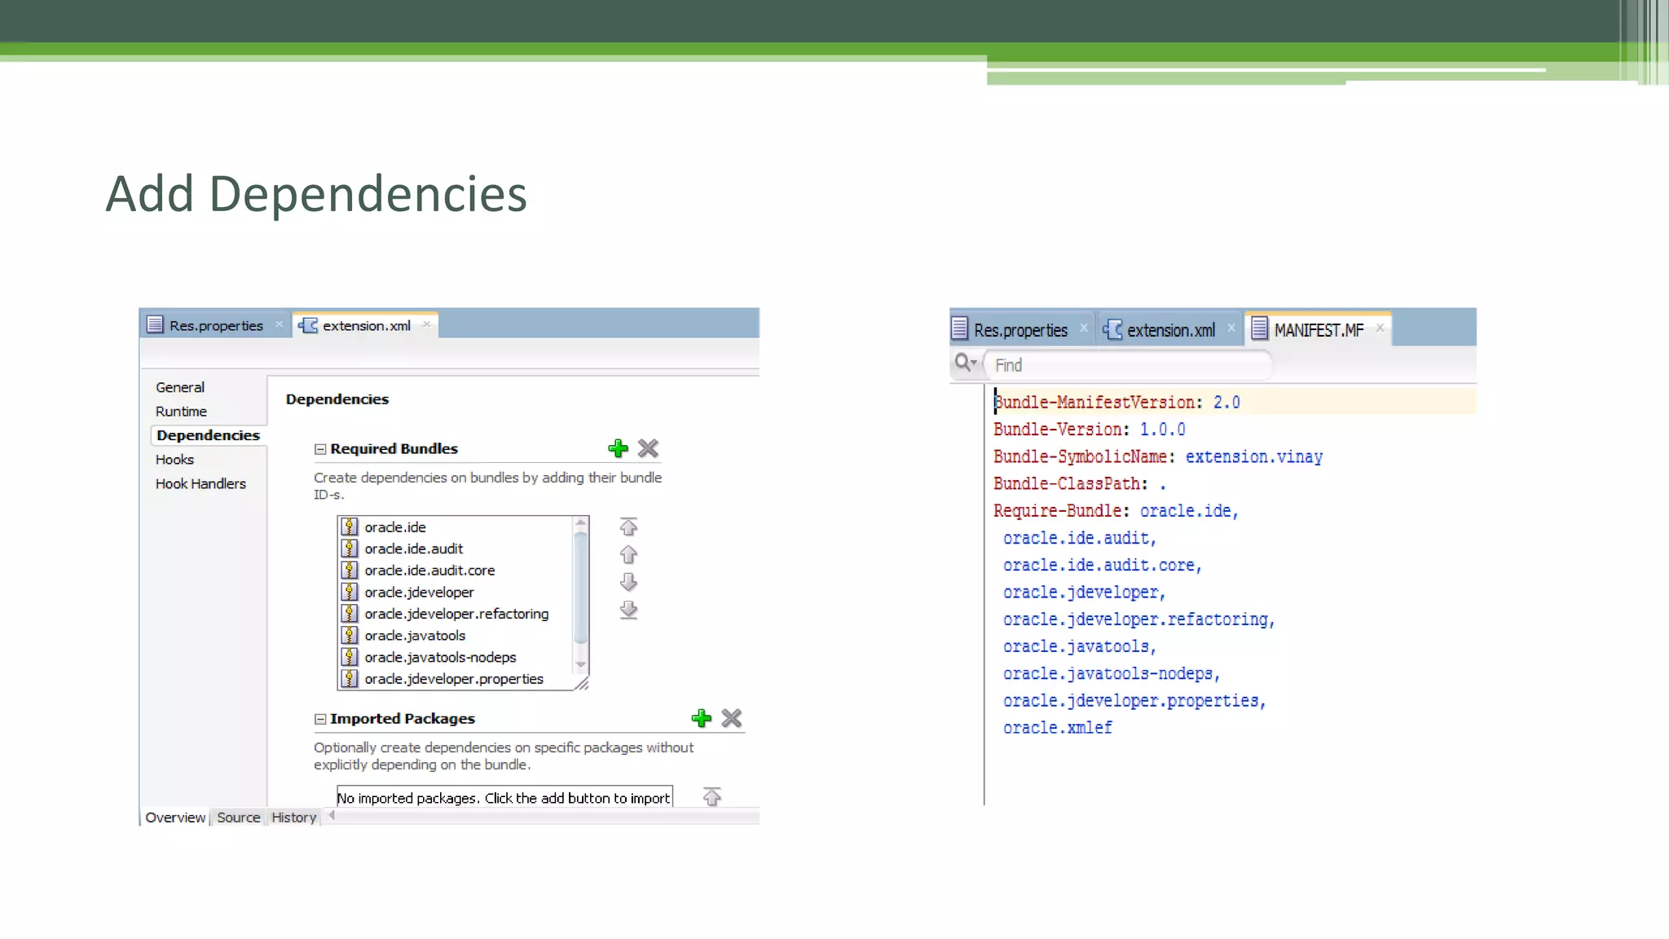This screenshot has width=1669, height=939.
Task: Move selected bundle to bottom of list
Action: (628, 610)
